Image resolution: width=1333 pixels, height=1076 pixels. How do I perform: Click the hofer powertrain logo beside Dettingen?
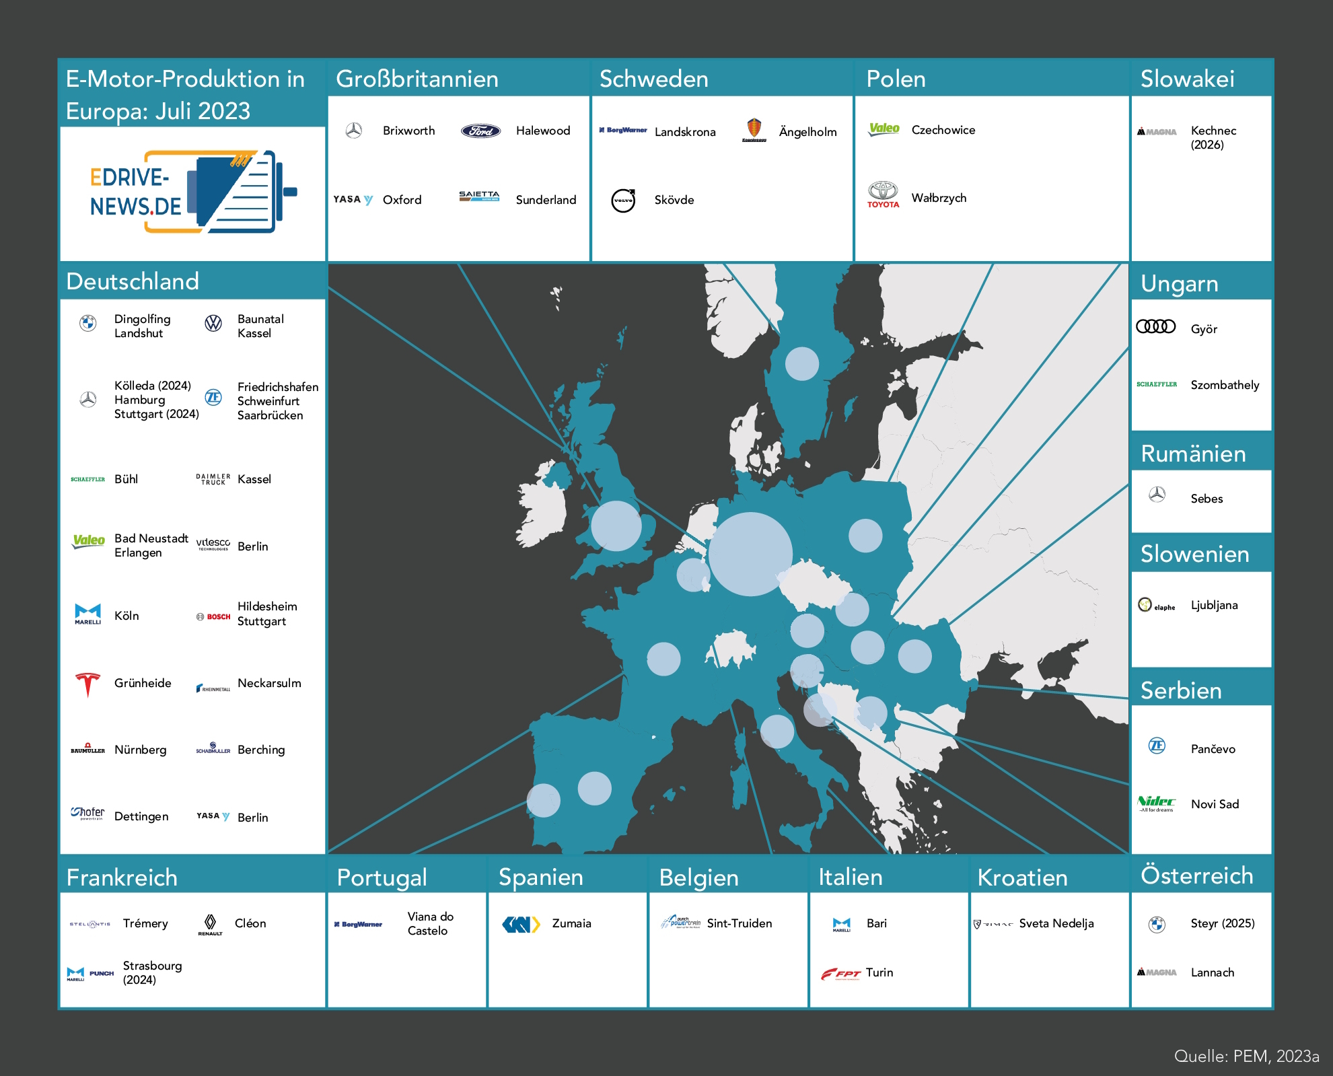pos(87,813)
